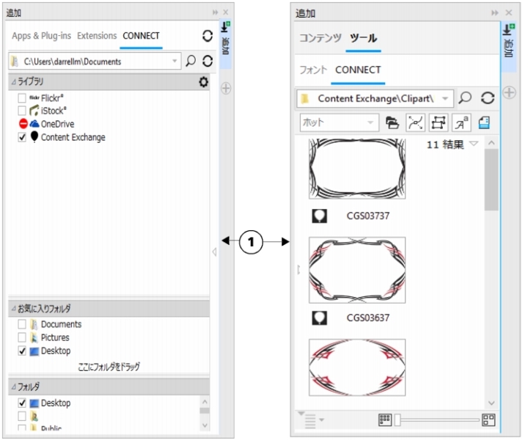
Task: Click the search magnifier beside the Documents path
Action: (191, 62)
